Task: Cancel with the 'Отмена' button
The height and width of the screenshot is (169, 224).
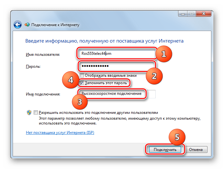Action: pyautogui.click(x=196, y=150)
